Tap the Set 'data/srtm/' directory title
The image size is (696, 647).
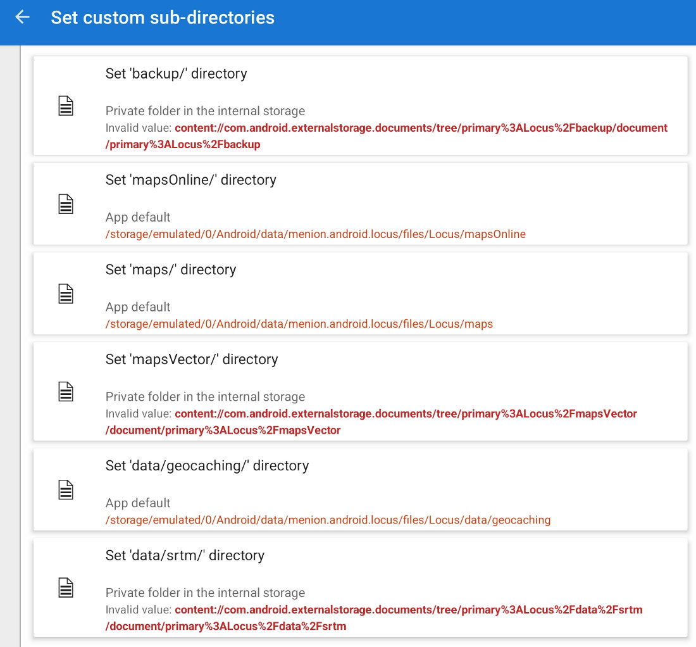pos(185,556)
